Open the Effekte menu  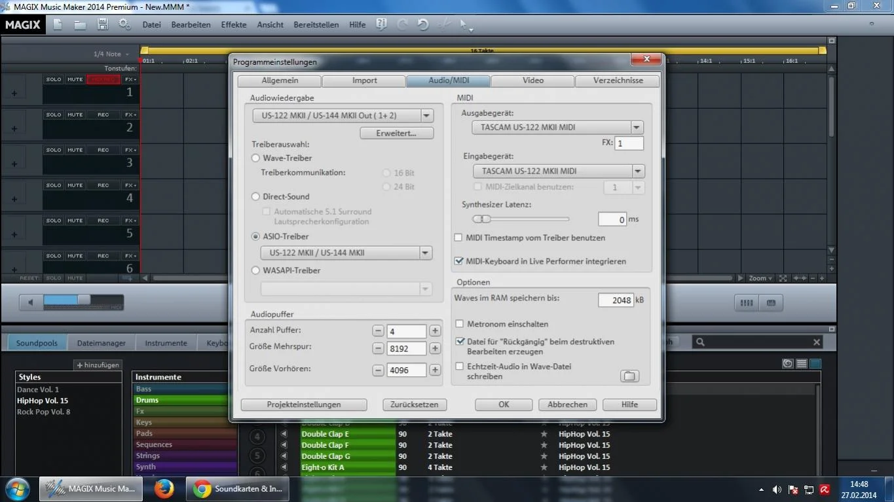coord(233,25)
